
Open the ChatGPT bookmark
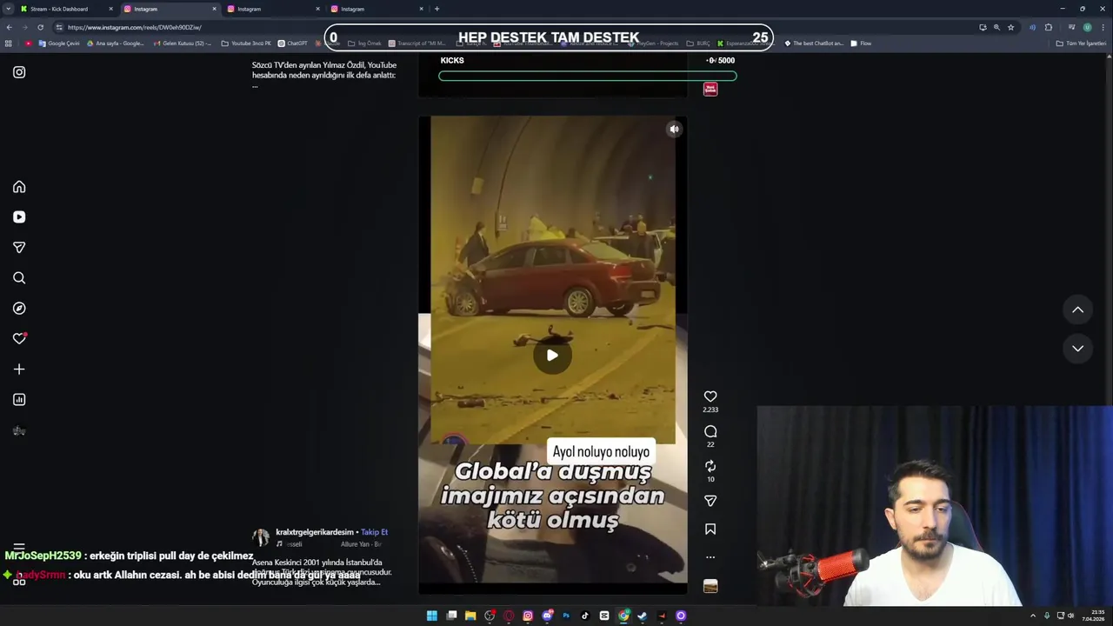[292, 43]
